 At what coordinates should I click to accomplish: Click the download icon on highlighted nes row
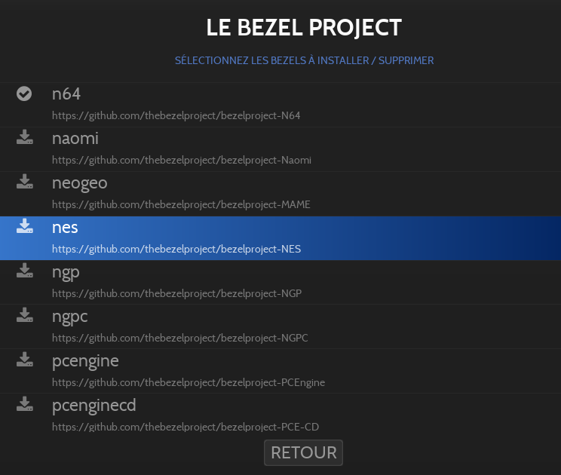25,226
